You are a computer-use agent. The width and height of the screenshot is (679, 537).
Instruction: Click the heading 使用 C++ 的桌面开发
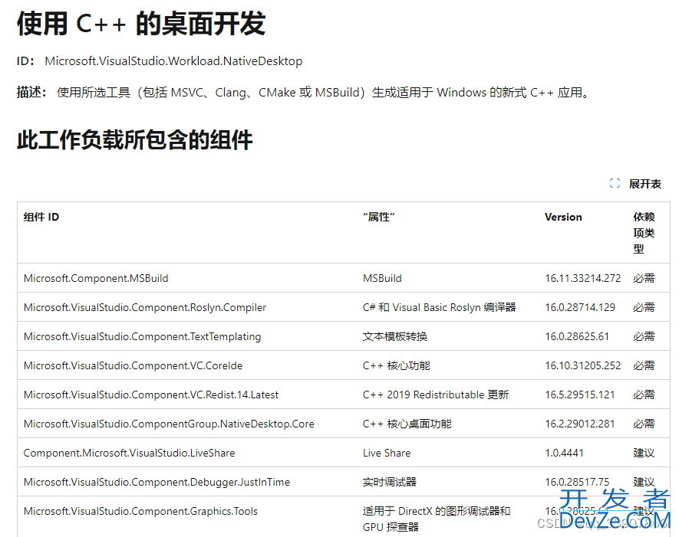[141, 23]
